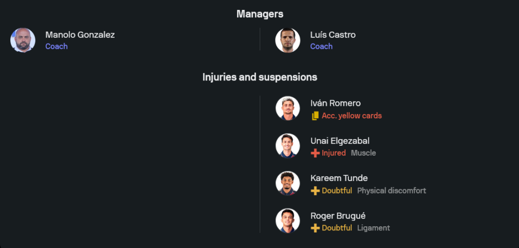Select Roger Brugué's player avatar

288,221
